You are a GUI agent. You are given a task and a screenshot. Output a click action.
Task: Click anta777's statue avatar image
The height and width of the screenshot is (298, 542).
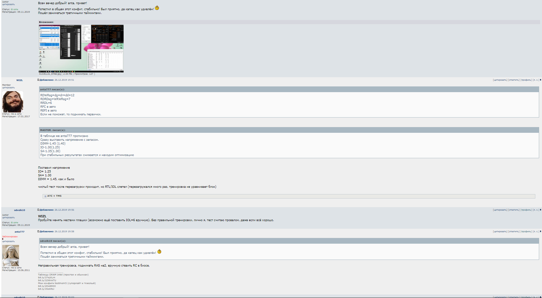[x=10, y=255]
